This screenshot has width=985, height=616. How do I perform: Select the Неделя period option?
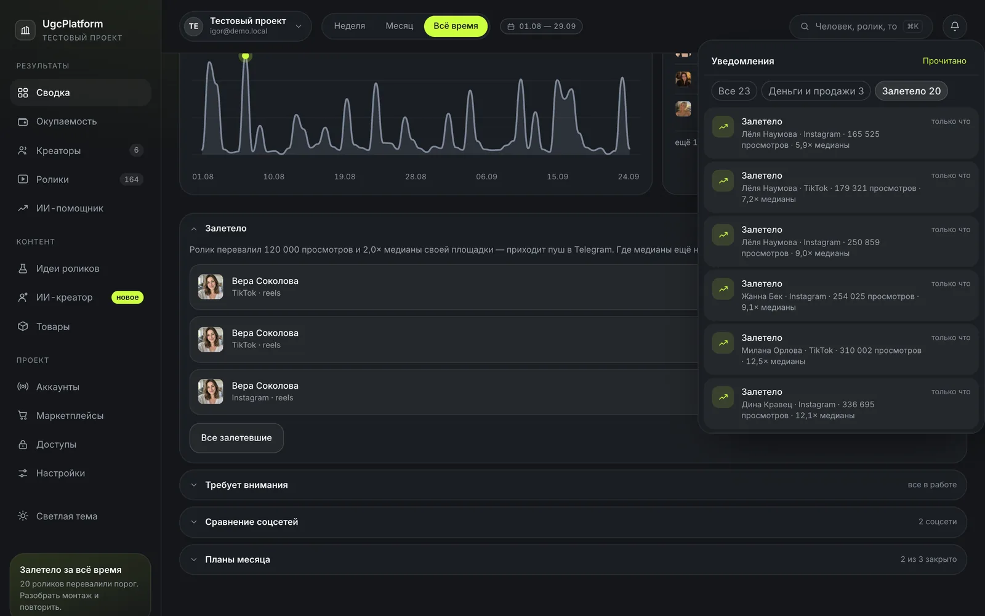coord(350,26)
